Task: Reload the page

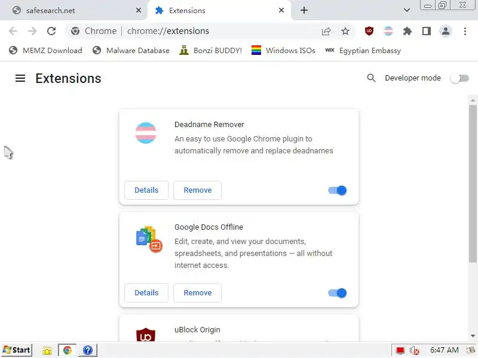Action: pos(51,31)
